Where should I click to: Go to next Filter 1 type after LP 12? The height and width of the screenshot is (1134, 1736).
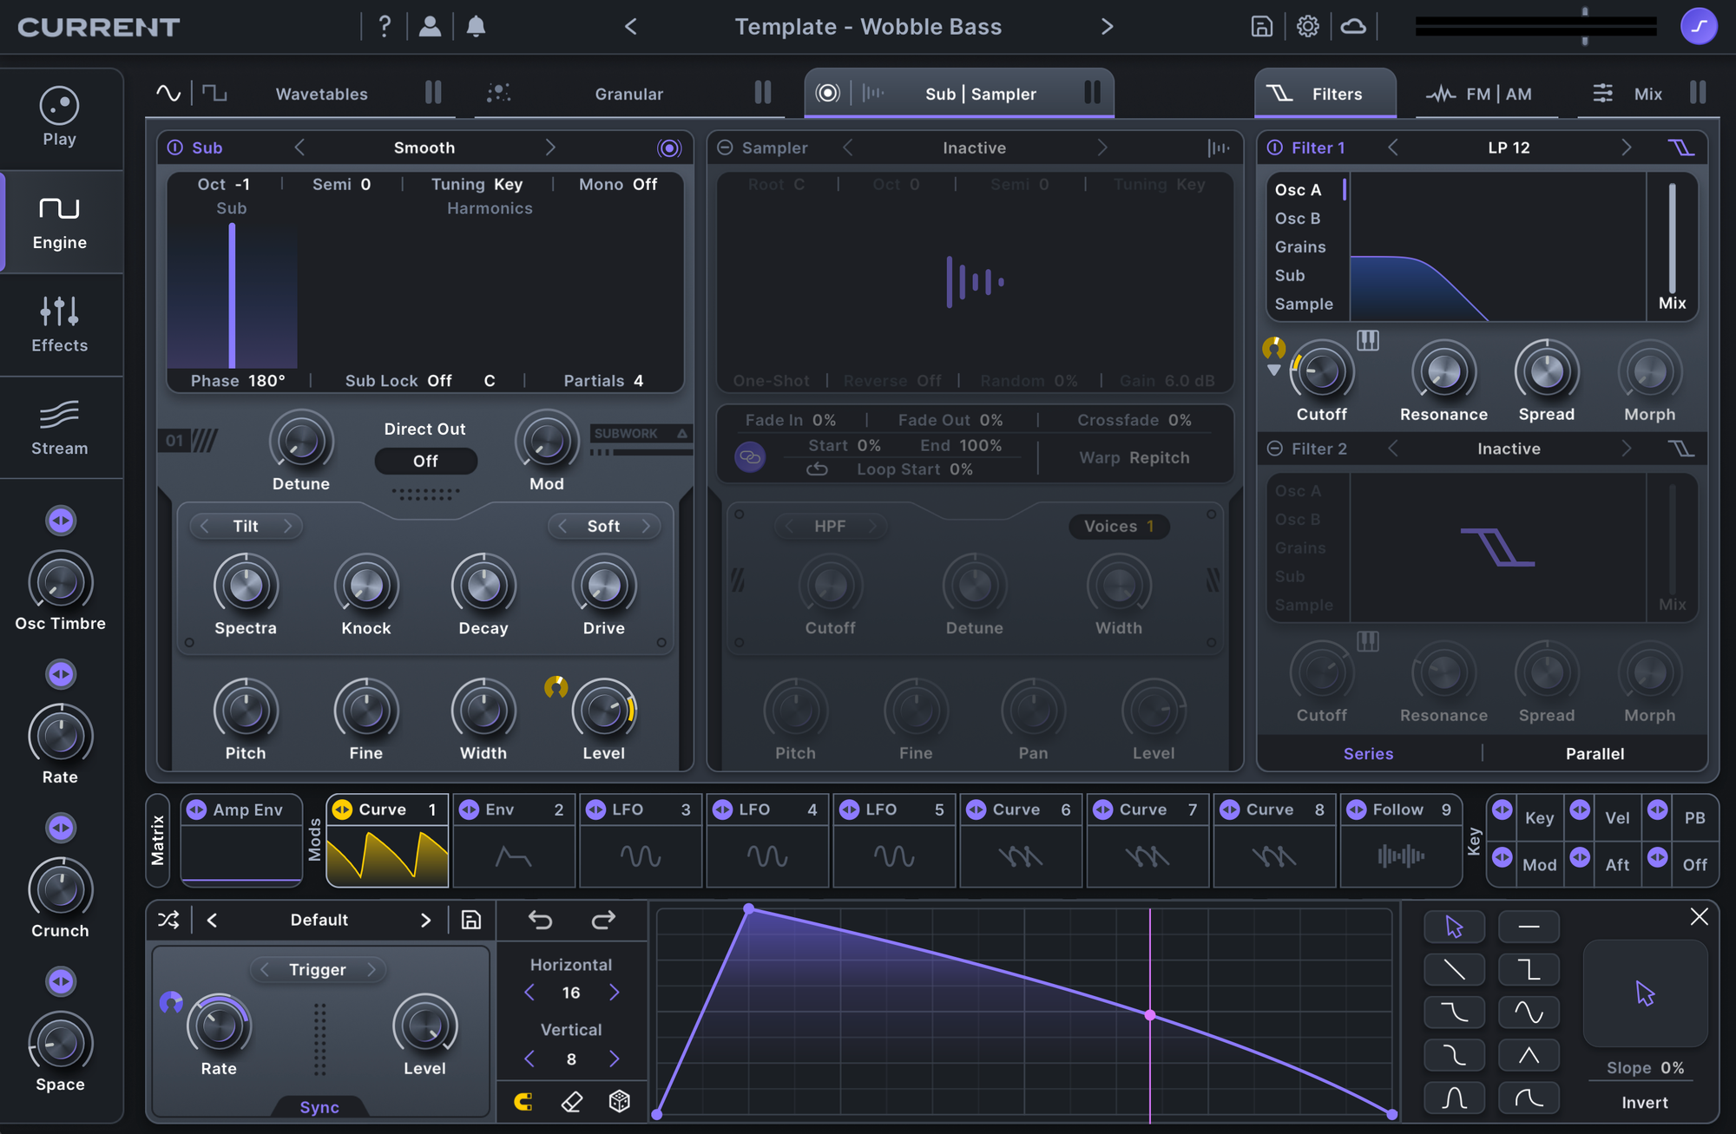1626,147
